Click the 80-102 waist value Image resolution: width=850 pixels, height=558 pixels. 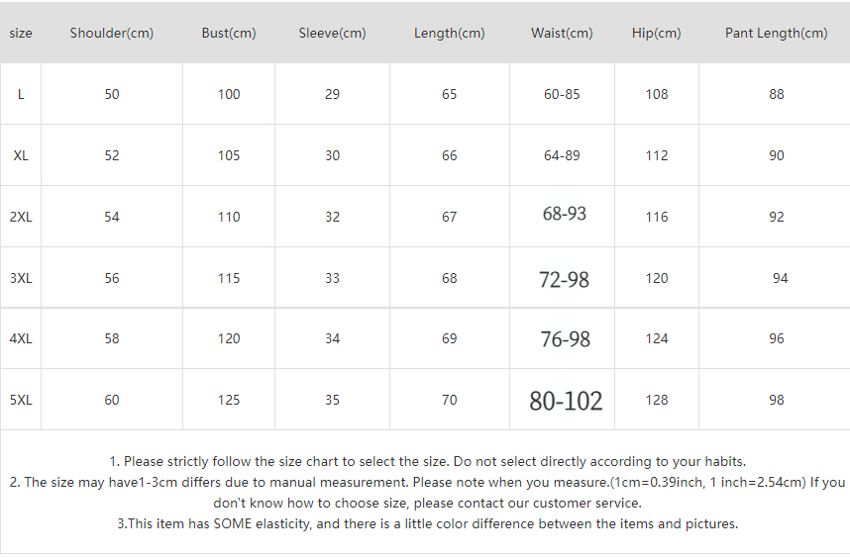pos(566,401)
